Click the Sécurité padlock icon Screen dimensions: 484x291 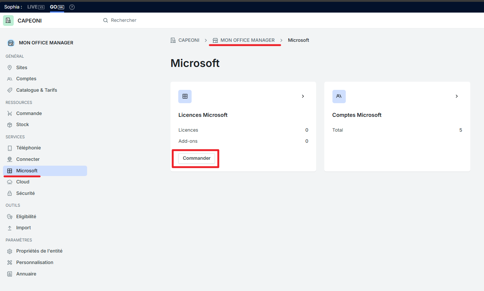click(x=10, y=193)
